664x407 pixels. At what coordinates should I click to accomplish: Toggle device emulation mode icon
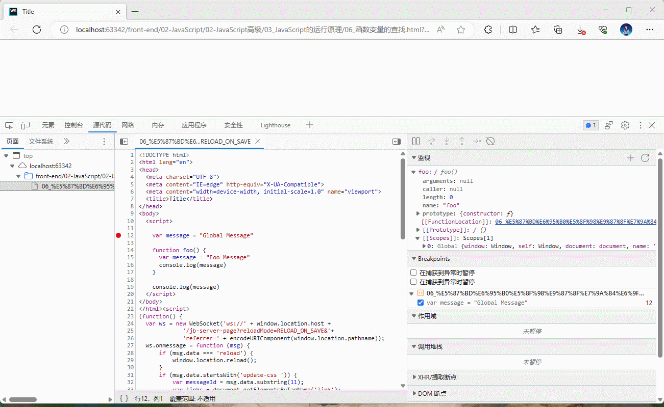point(26,125)
